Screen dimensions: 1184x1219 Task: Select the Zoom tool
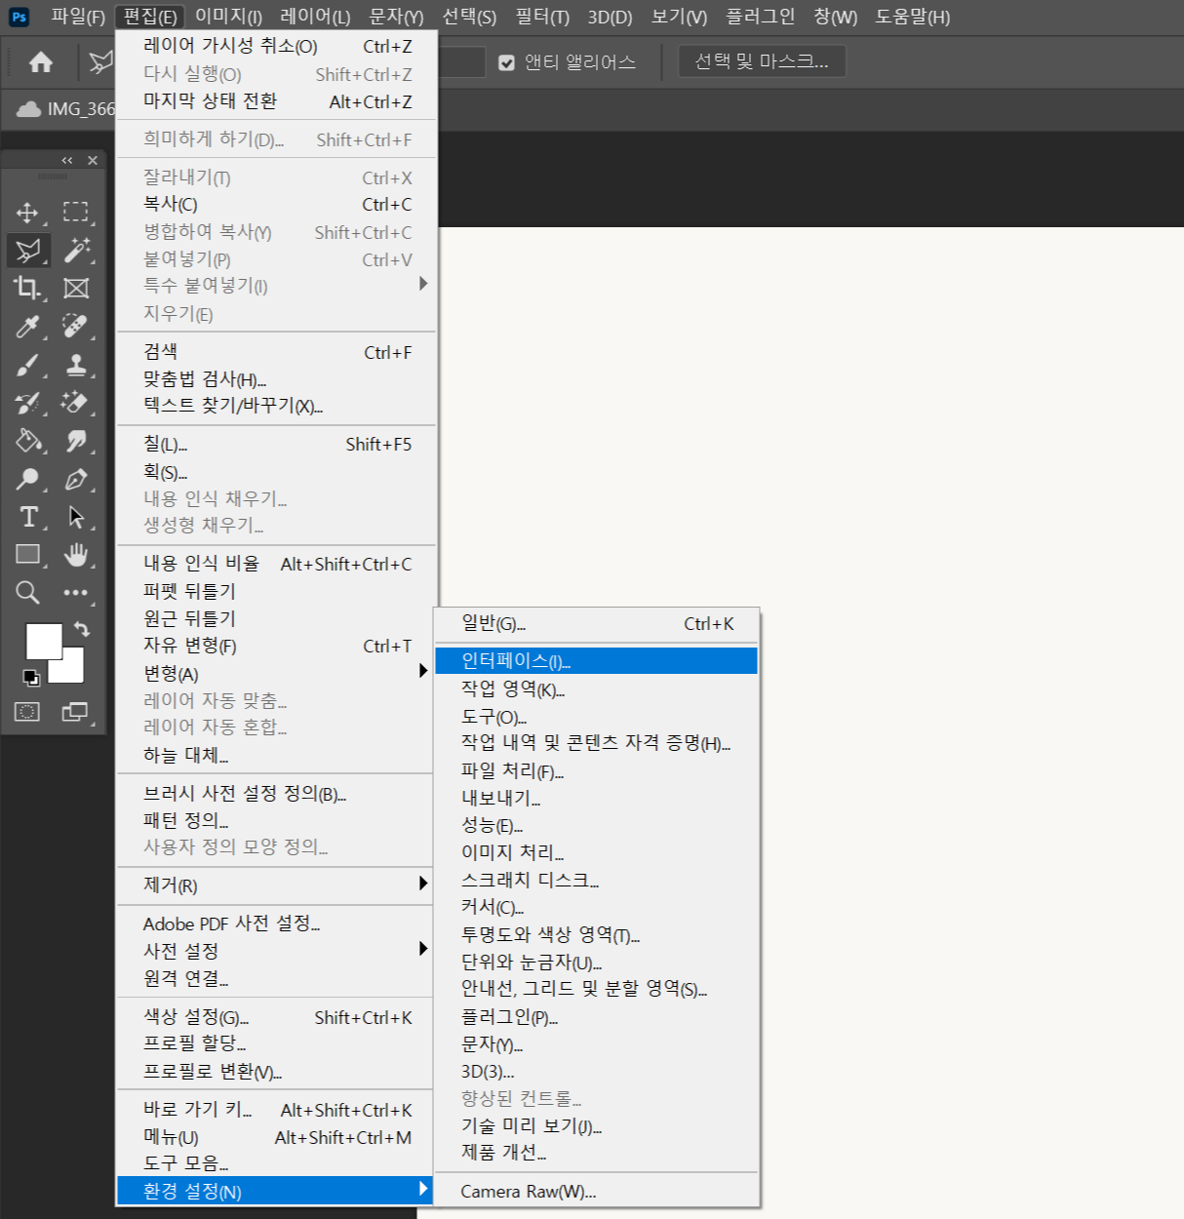pyautogui.click(x=27, y=592)
